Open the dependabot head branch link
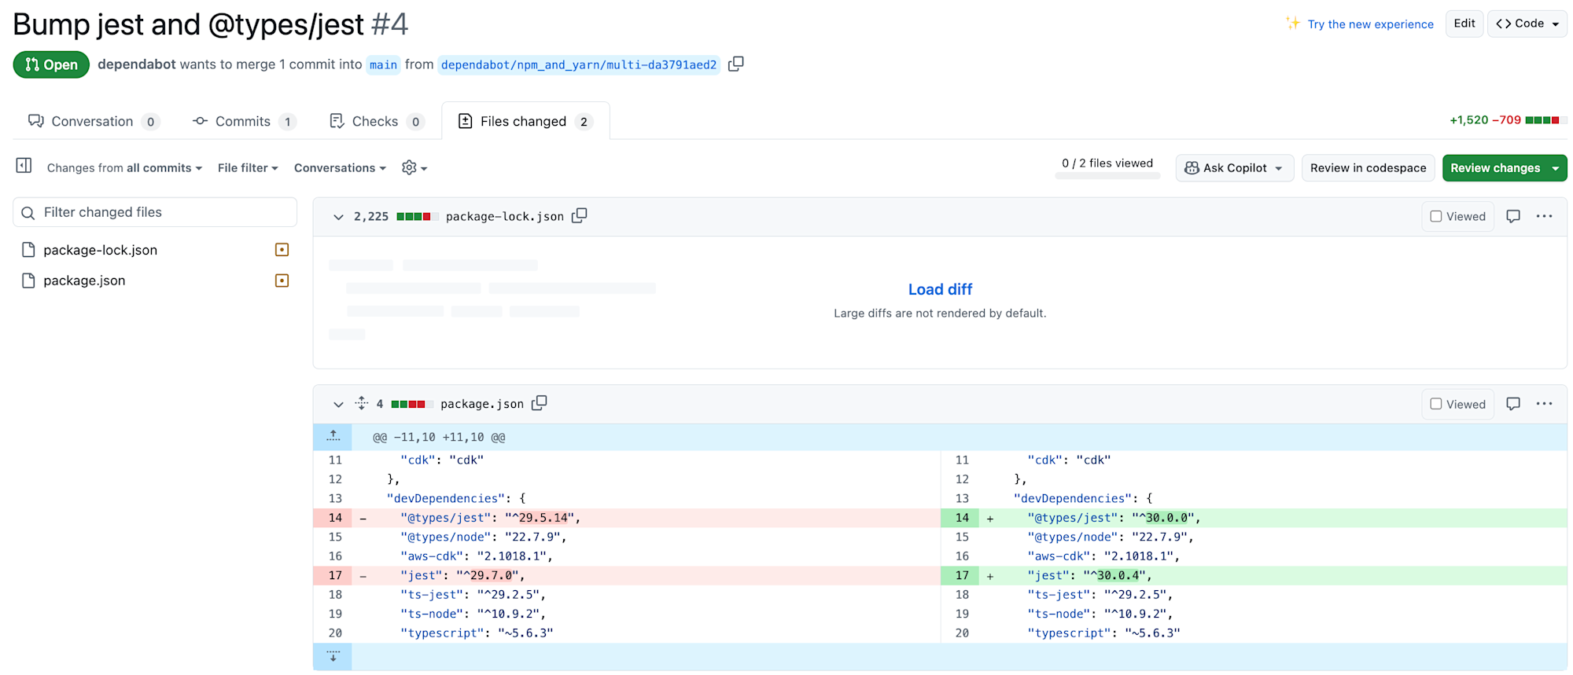 click(x=579, y=64)
